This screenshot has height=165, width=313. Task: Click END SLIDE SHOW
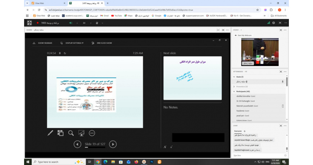(102, 43)
